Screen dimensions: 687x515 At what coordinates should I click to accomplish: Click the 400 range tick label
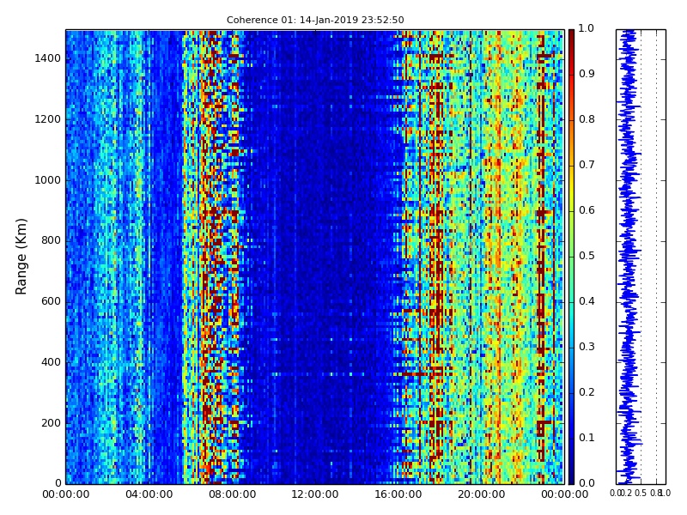click(x=51, y=362)
